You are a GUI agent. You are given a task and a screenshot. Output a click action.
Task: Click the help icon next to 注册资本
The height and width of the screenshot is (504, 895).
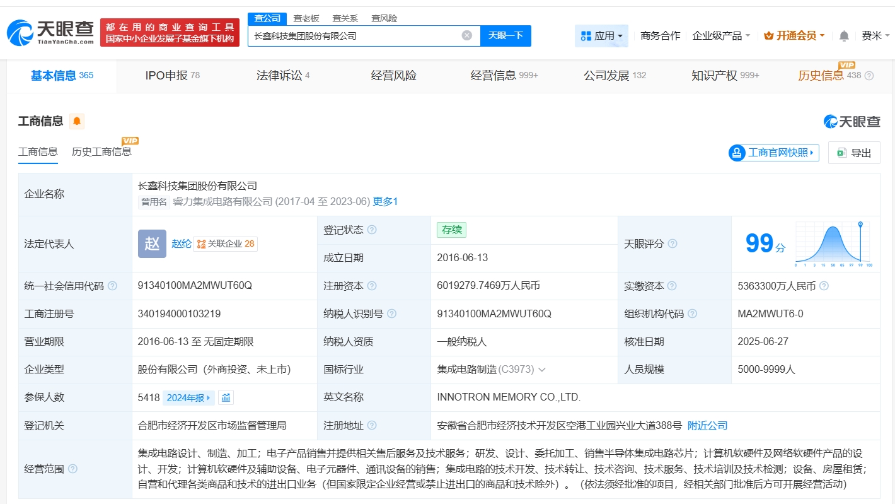[x=372, y=286]
